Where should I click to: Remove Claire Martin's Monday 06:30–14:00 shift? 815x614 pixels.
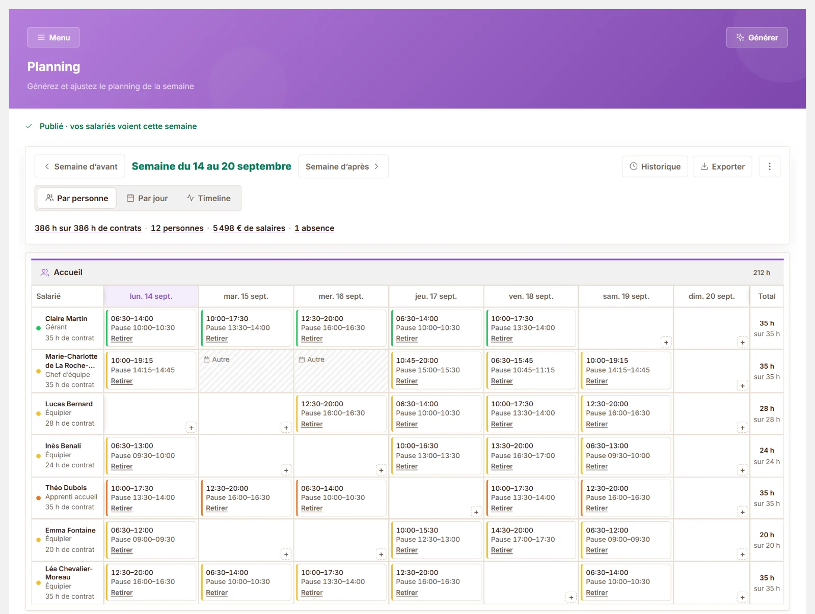[x=122, y=339]
